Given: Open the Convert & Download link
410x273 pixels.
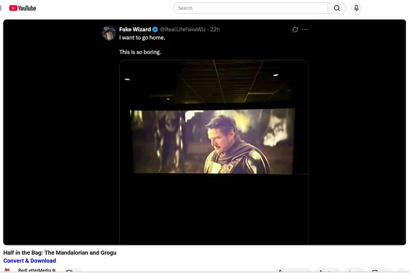Looking at the screenshot, I should [x=30, y=261].
